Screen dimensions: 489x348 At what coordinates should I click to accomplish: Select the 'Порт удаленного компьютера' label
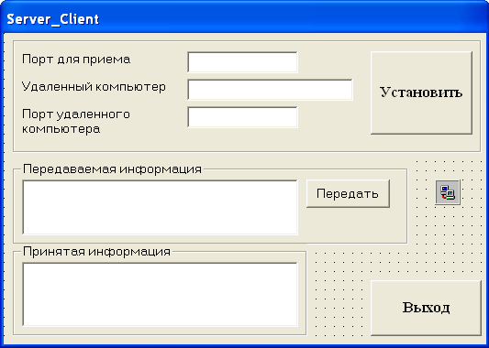(76, 122)
